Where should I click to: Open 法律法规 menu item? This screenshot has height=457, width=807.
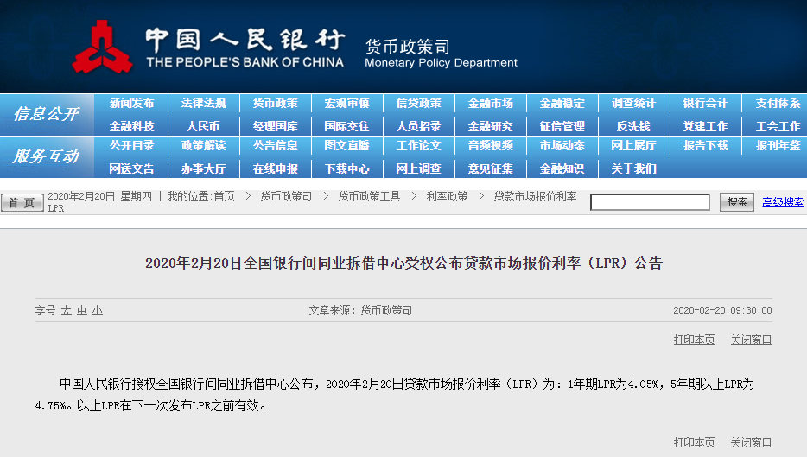tap(203, 104)
